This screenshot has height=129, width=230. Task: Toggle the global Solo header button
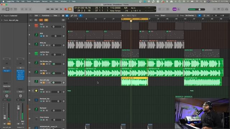click(x=46, y=20)
